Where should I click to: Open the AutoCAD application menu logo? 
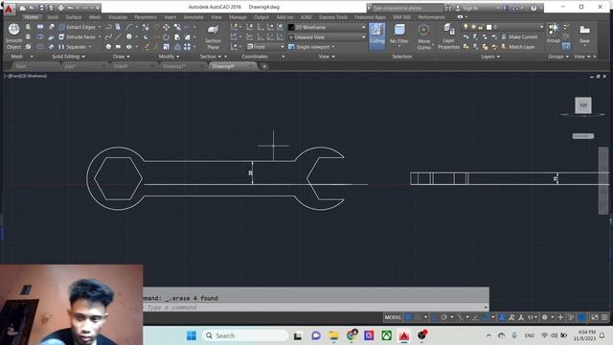(9, 8)
